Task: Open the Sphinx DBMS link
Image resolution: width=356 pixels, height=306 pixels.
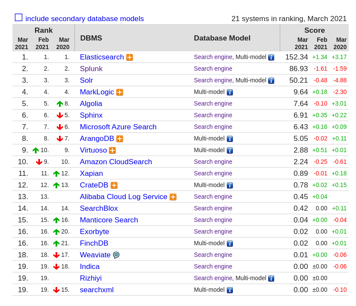Action: (91, 115)
